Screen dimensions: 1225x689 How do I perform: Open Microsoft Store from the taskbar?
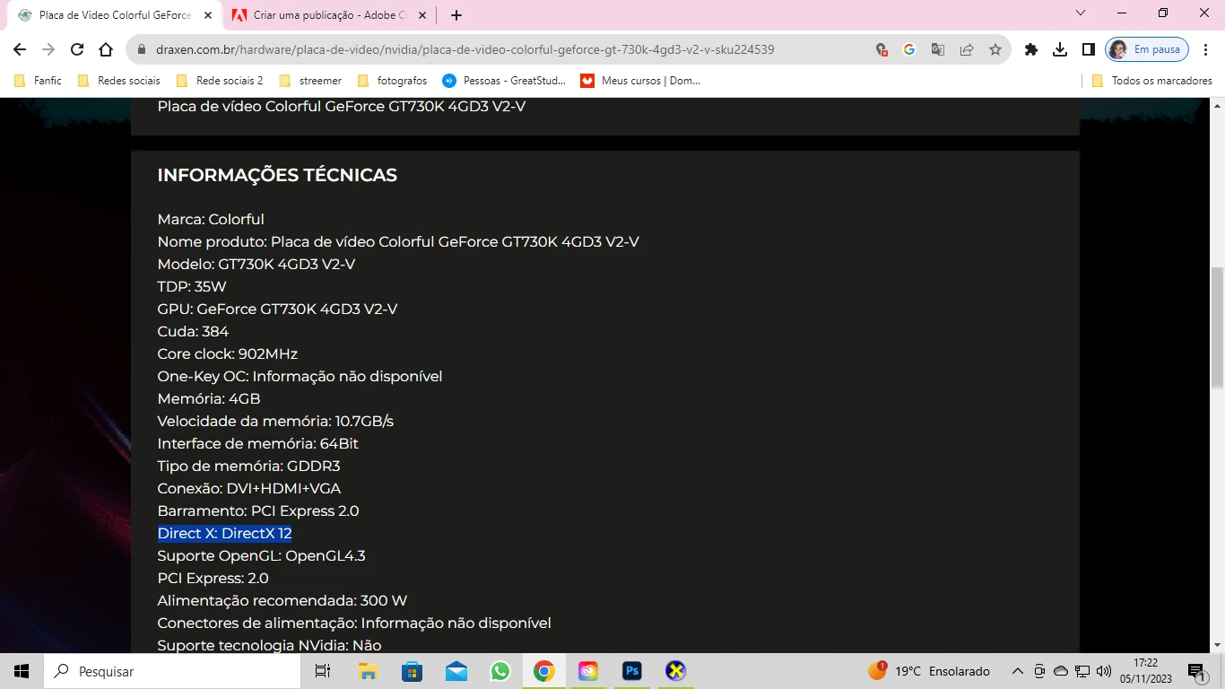(412, 671)
